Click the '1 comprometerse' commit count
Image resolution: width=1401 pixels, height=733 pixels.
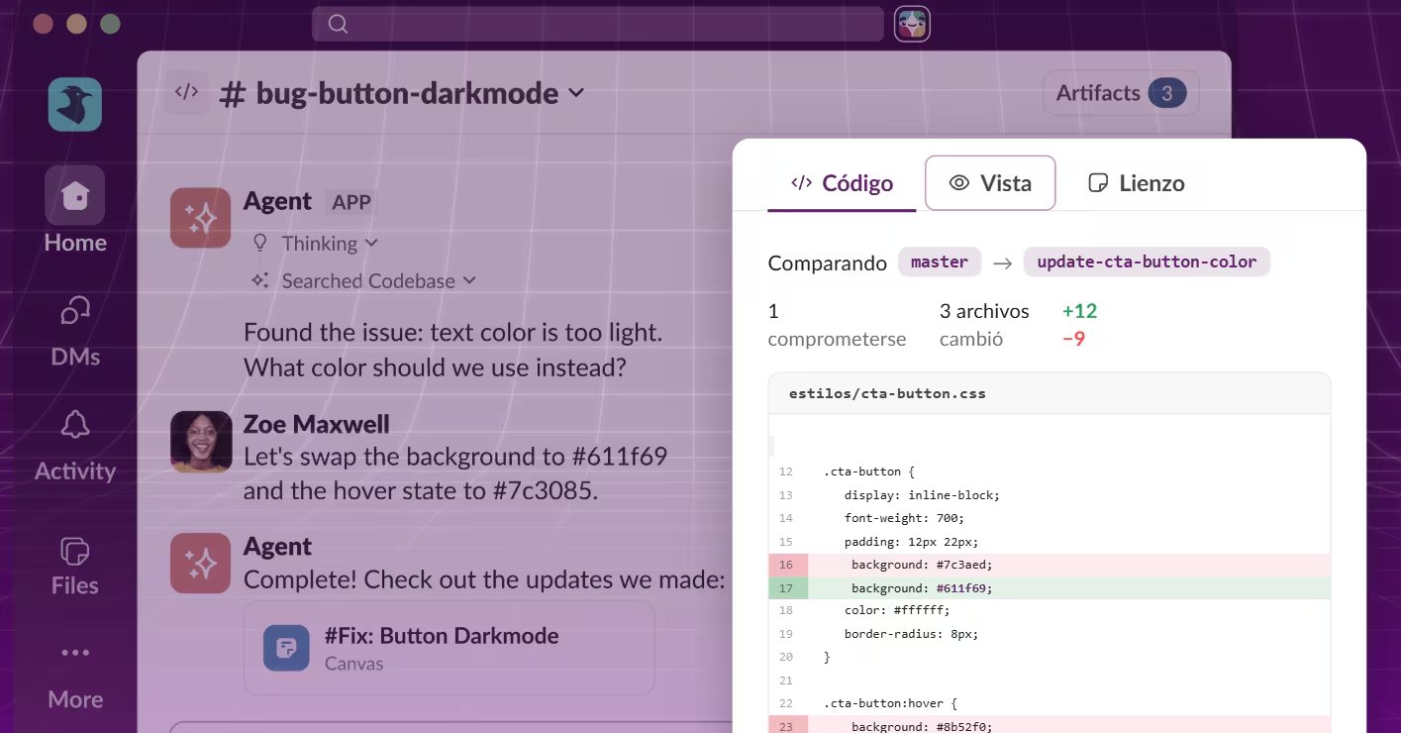837,325
